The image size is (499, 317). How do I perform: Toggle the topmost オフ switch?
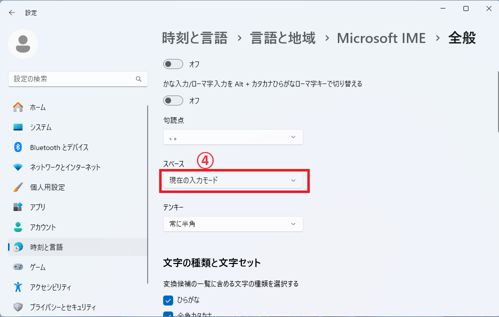coord(173,64)
